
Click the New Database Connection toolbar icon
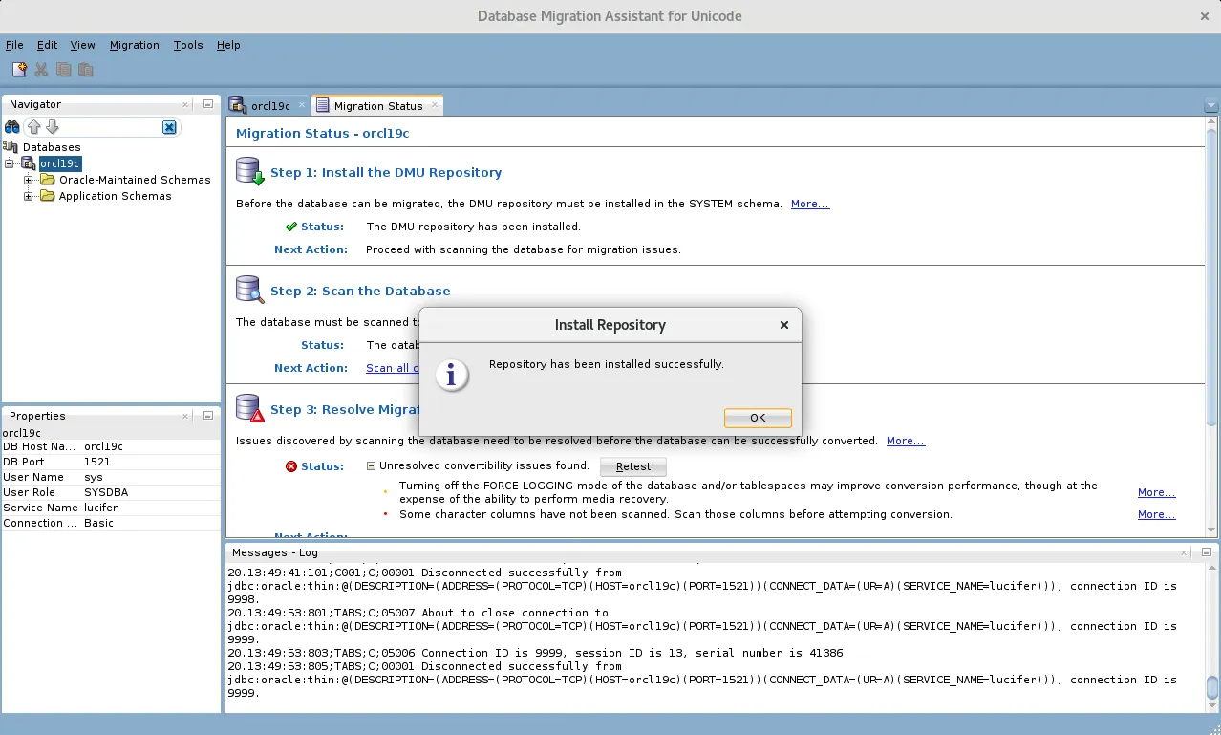[x=18, y=68]
